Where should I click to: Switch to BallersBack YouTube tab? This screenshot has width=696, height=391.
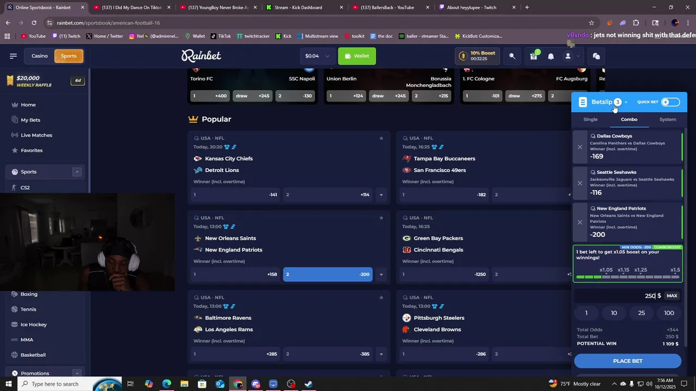coord(391,8)
